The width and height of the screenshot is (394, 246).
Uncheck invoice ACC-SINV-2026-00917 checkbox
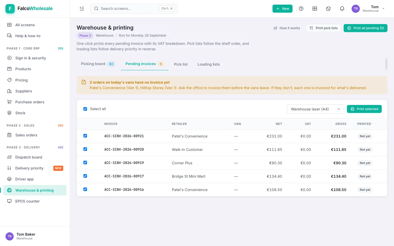coord(85,176)
